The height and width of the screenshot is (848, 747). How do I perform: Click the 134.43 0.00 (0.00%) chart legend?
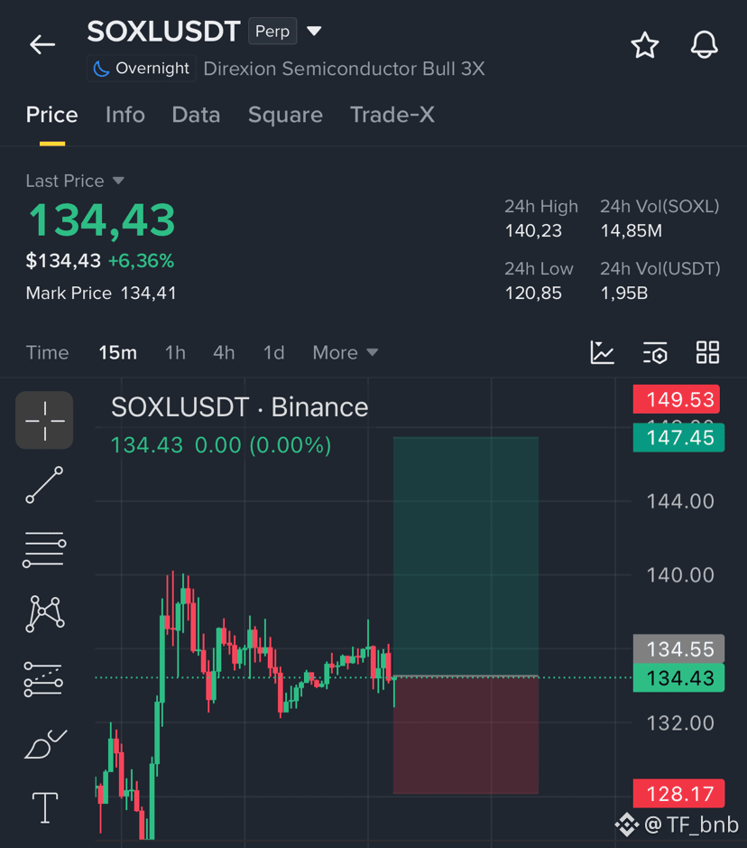coord(221,445)
